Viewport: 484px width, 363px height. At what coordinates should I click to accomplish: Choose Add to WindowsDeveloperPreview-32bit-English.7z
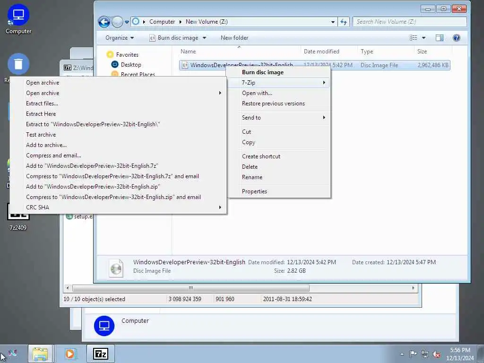click(x=118, y=166)
